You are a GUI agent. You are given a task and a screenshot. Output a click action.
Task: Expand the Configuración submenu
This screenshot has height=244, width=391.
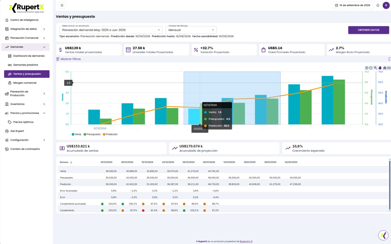(x=25, y=140)
